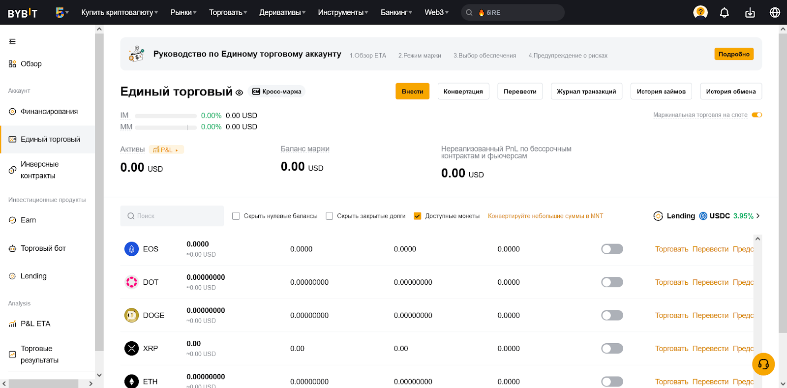This screenshot has width=787, height=388.
Task: Open the Markets dropdown
Action: pyautogui.click(x=183, y=13)
